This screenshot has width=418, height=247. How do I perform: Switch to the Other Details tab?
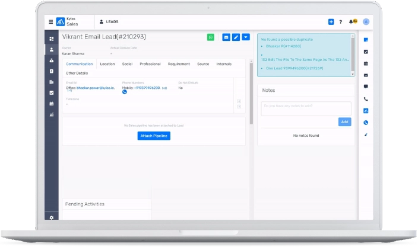[77, 73]
